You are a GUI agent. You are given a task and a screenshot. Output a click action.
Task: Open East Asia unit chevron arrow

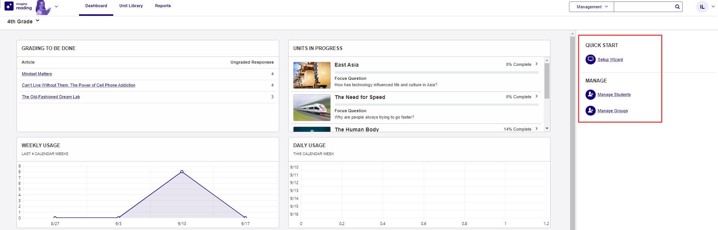click(537, 64)
